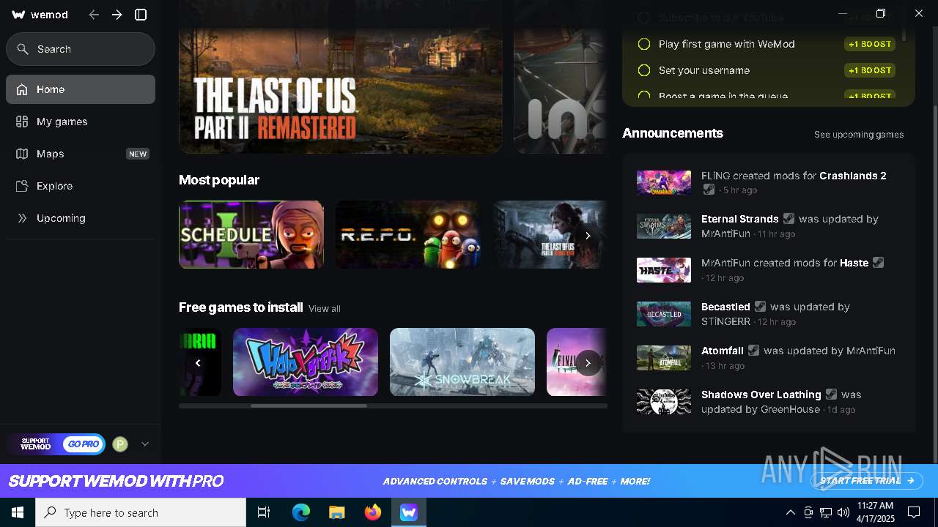Open Shadows Over Loathing announcement thumbnail
Viewport: 938px width, 527px height.
coord(664,403)
